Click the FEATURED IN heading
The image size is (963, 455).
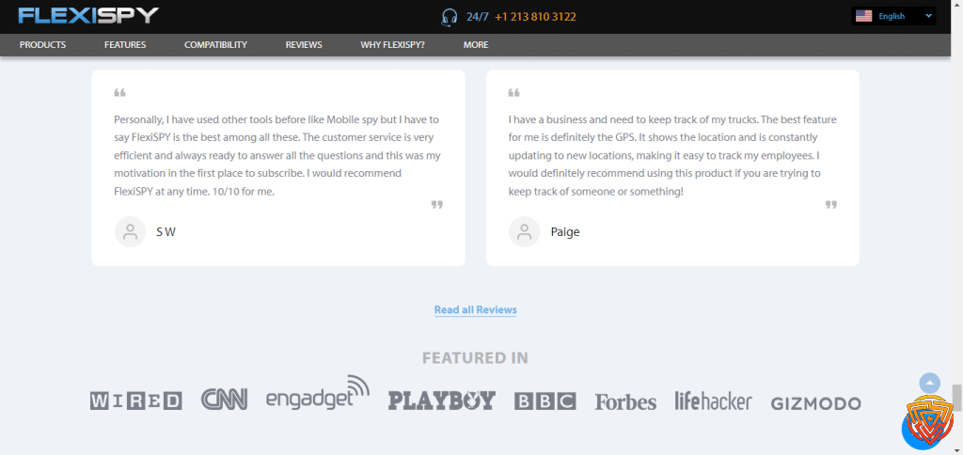[x=475, y=358]
